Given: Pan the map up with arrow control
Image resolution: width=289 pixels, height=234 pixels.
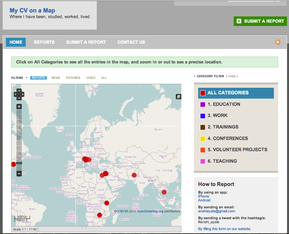Looking at the screenshot, I should (19, 91).
